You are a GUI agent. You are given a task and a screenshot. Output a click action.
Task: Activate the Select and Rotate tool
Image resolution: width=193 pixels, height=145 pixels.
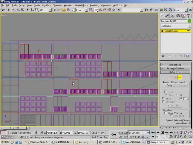[68, 10]
